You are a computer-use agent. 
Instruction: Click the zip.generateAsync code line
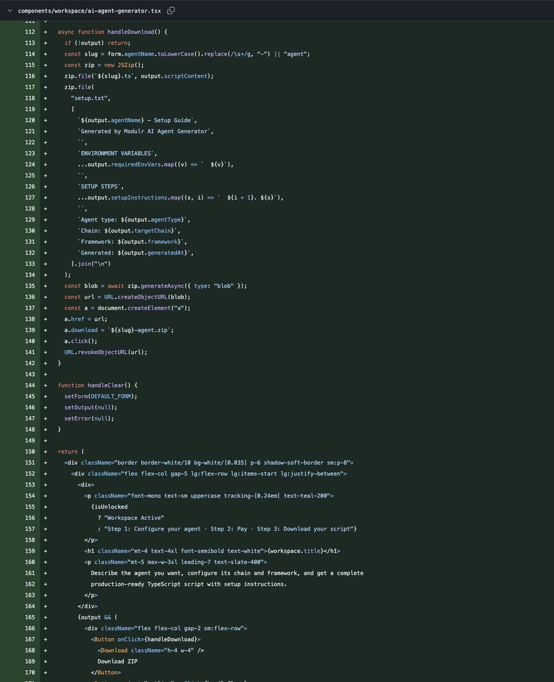pos(156,286)
